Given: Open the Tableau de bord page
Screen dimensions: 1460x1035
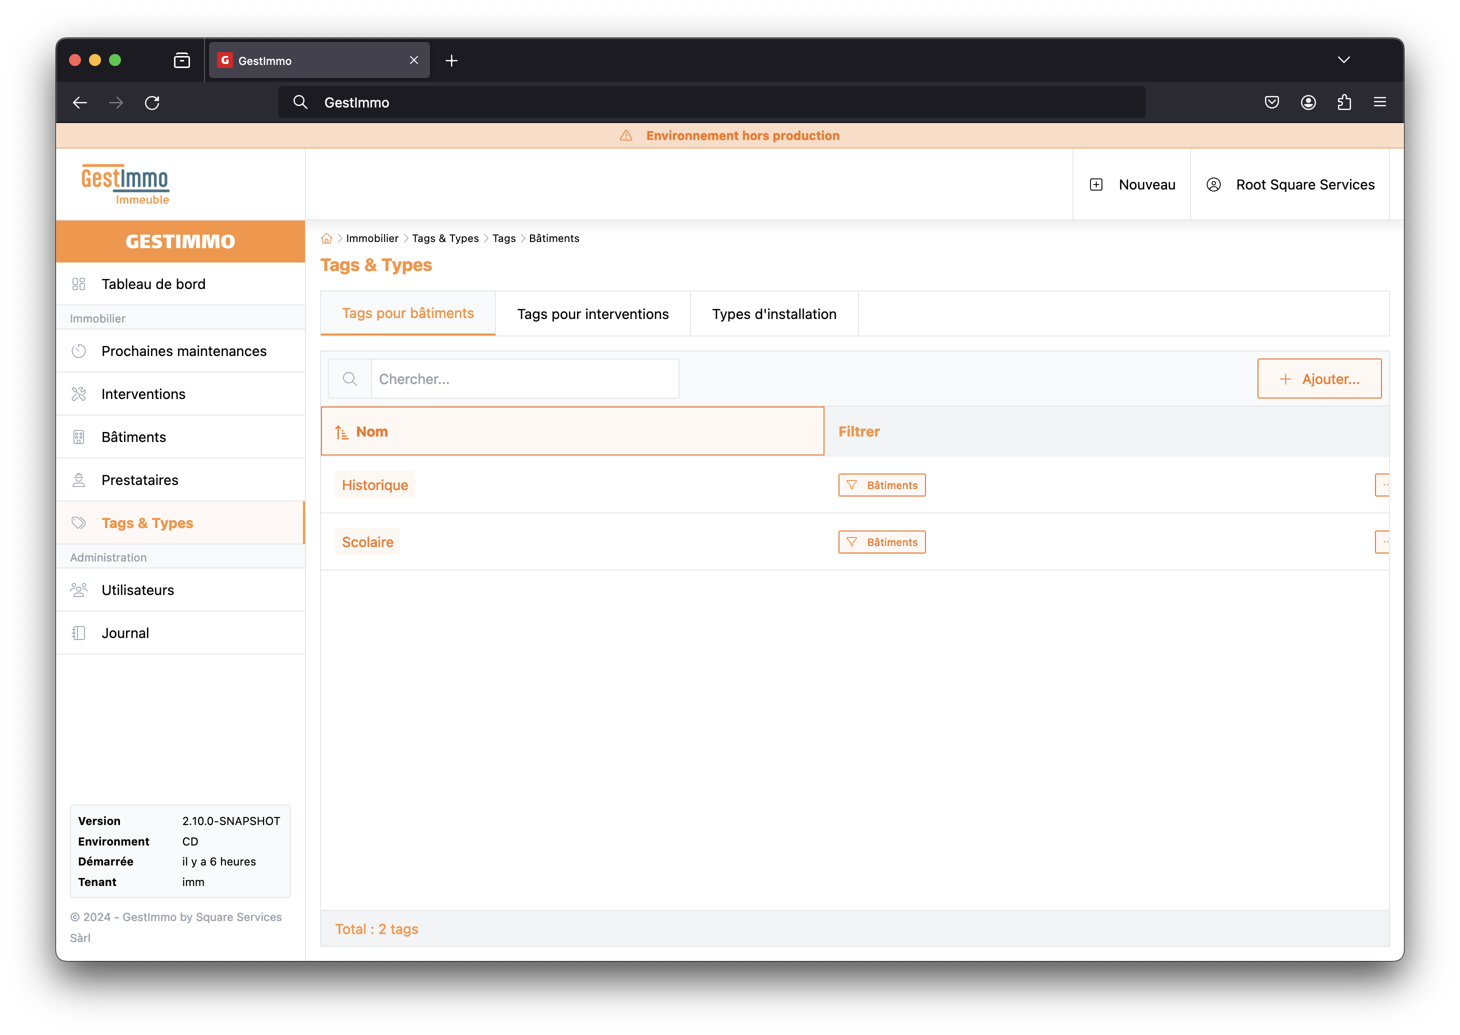Looking at the screenshot, I should pyautogui.click(x=153, y=284).
